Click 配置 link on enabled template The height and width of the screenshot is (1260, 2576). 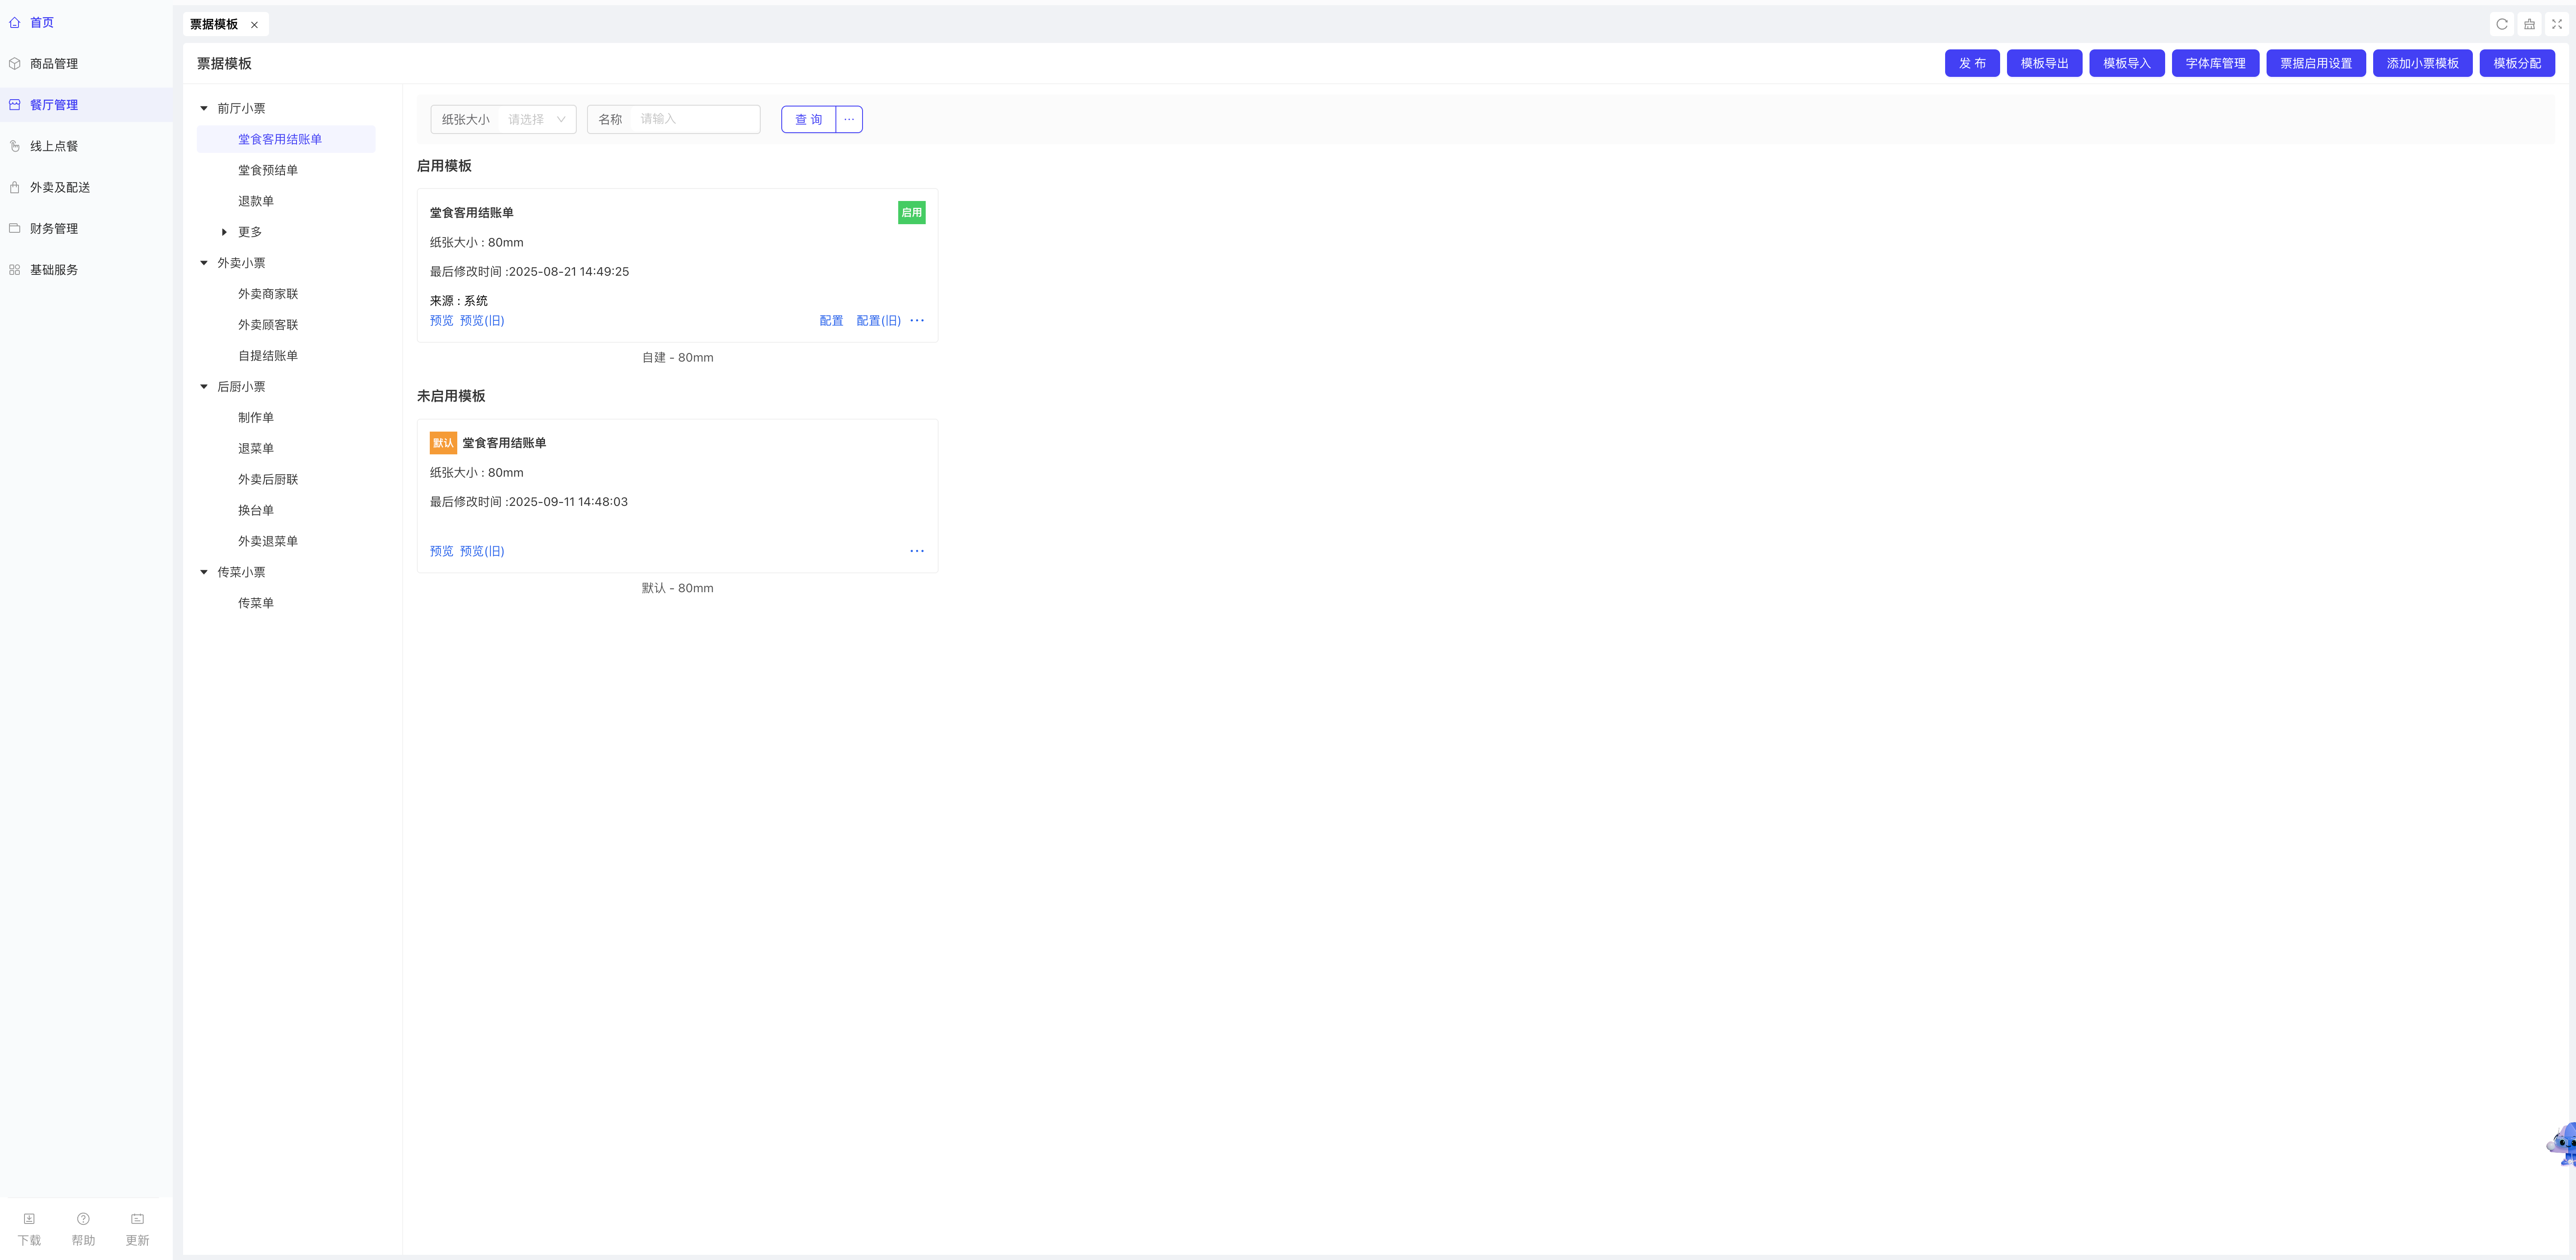pos(831,321)
